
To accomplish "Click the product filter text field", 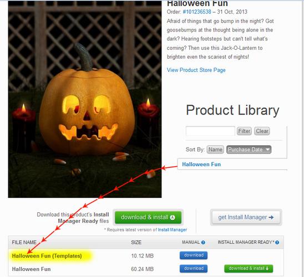I will pyautogui.click(x=210, y=131).
